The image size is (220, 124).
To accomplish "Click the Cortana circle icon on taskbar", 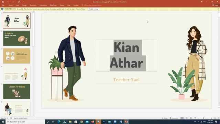I will tap(47, 122).
